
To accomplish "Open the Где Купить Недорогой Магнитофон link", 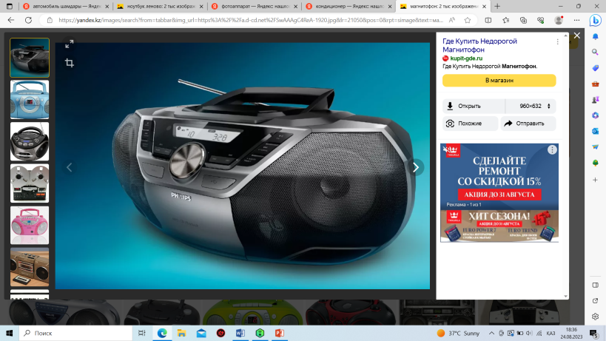I will pos(479,45).
